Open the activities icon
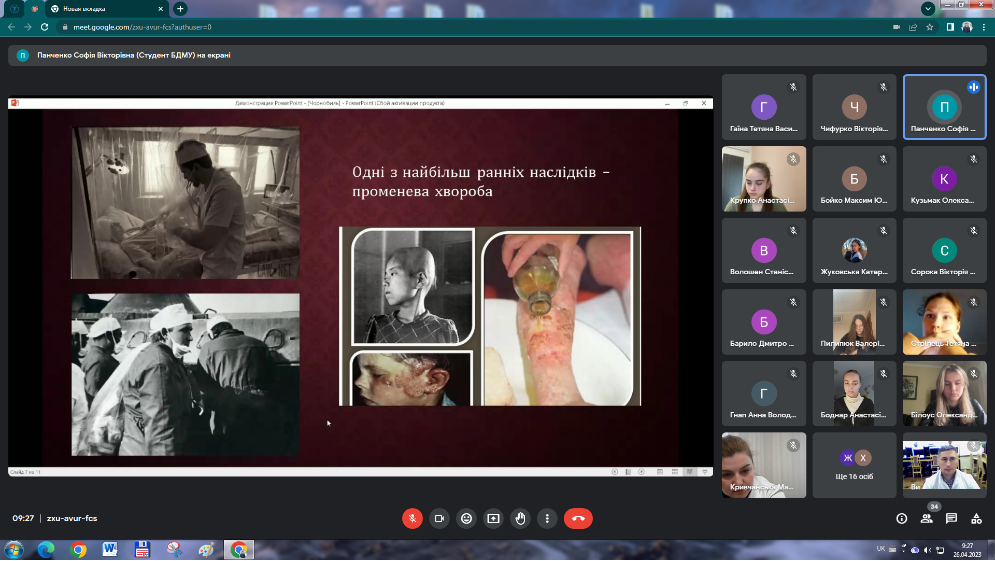The width and height of the screenshot is (995, 561). pos(976,518)
